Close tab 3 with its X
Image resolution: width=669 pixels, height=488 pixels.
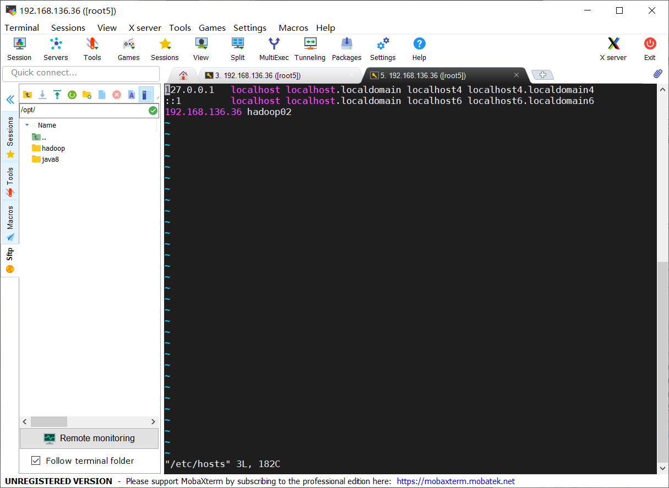351,75
